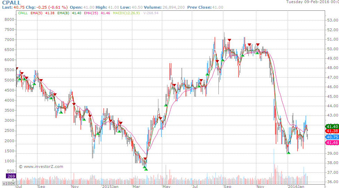Click the purple 269 volume tag

(x=11, y=176)
